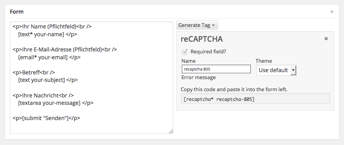Viewport: 344px width, 145px height.
Task: Click the reCAPTCHA panel title
Action: click(x=202, y=39)
